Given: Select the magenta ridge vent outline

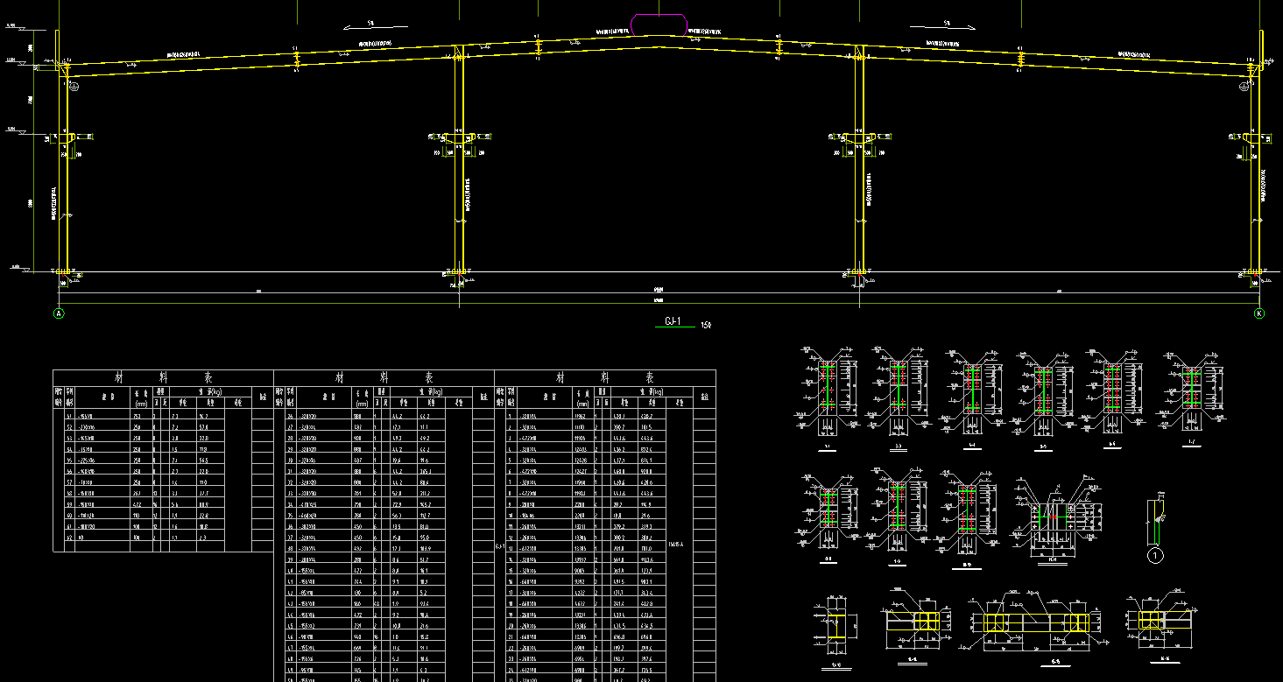Looking at the screenshot, I should coord(659,25).
